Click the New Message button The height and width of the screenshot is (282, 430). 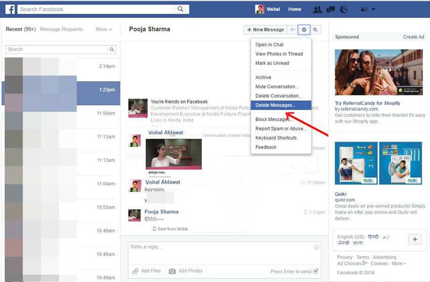265,30
